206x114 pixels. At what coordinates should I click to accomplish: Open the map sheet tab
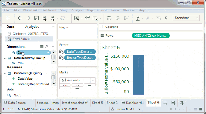(56, 103)
